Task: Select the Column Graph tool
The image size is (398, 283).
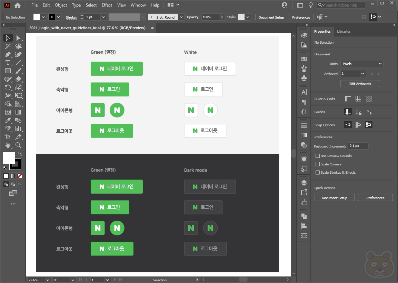Action: [x=18, y=129]
